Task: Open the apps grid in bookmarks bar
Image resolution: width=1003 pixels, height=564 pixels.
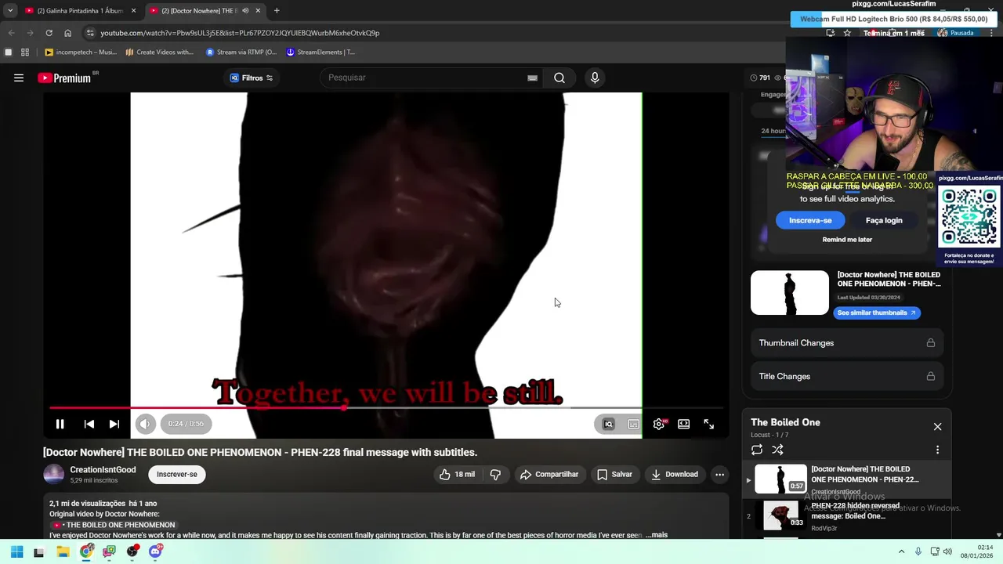Action: 25,52
